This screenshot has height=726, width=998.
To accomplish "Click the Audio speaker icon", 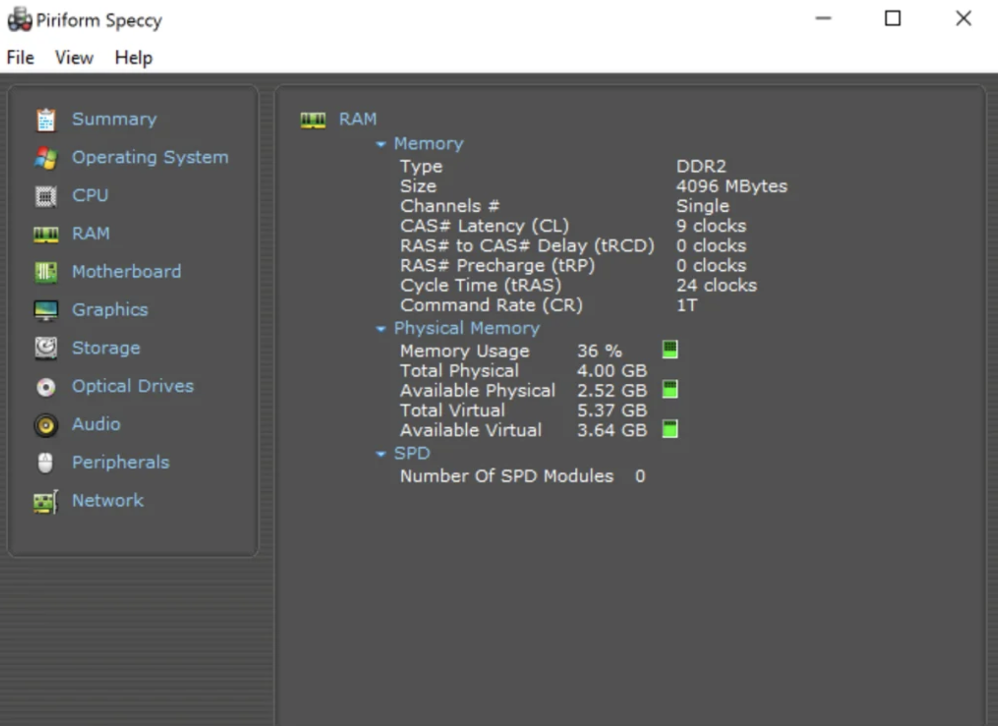I will (46, 425).
